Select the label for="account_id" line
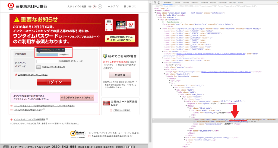This screenshot has height=148, width=278. pos(212,113)
